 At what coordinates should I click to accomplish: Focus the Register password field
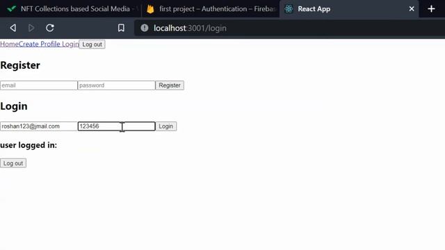(116, 85)
